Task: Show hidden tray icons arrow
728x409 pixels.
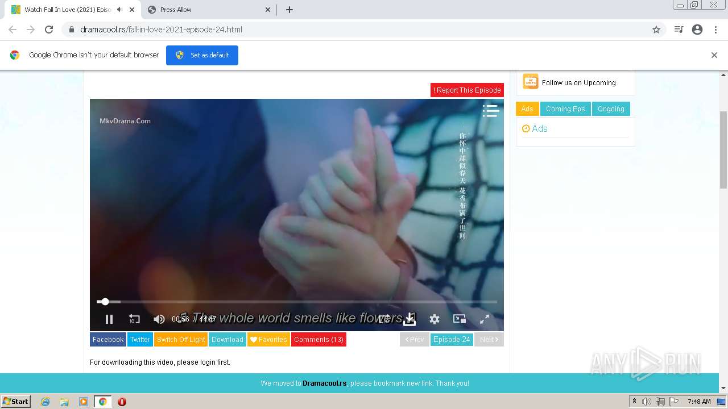Action: point(634,401)
